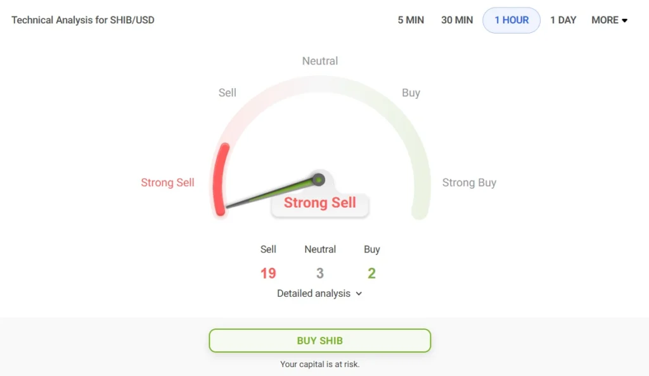Select the 5 MIN timeframe tab
This screenshot has height=376, width=649.
tap(411, 20)
